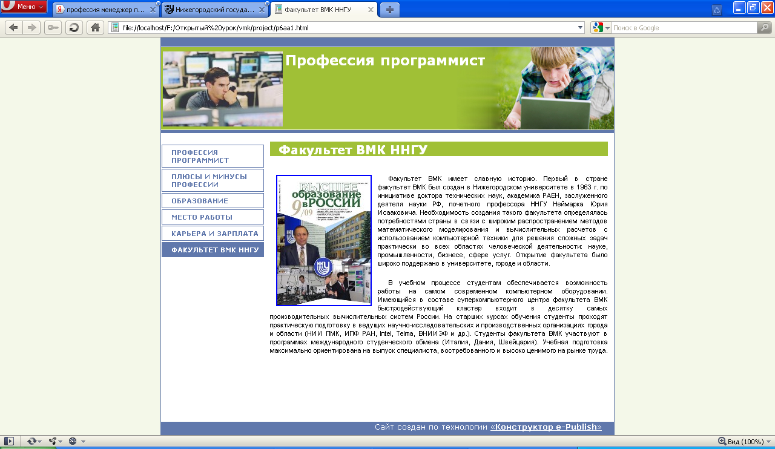This screenshot has width=775, height=449.
Task: Open the Opera Unite dropdown arrow
Action: [x=61, y=442]
